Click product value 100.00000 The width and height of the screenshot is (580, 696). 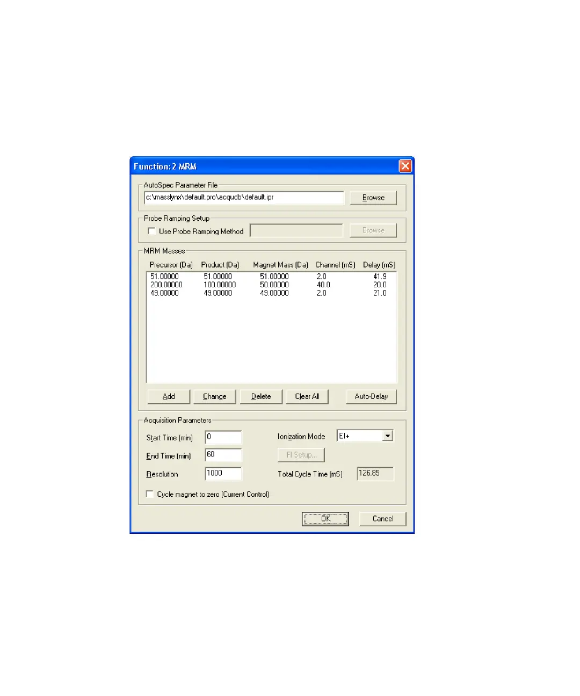pos(220,285)
